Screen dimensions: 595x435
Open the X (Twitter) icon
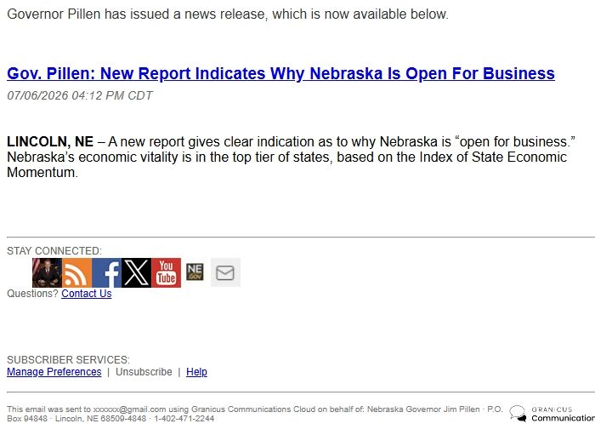136,272
